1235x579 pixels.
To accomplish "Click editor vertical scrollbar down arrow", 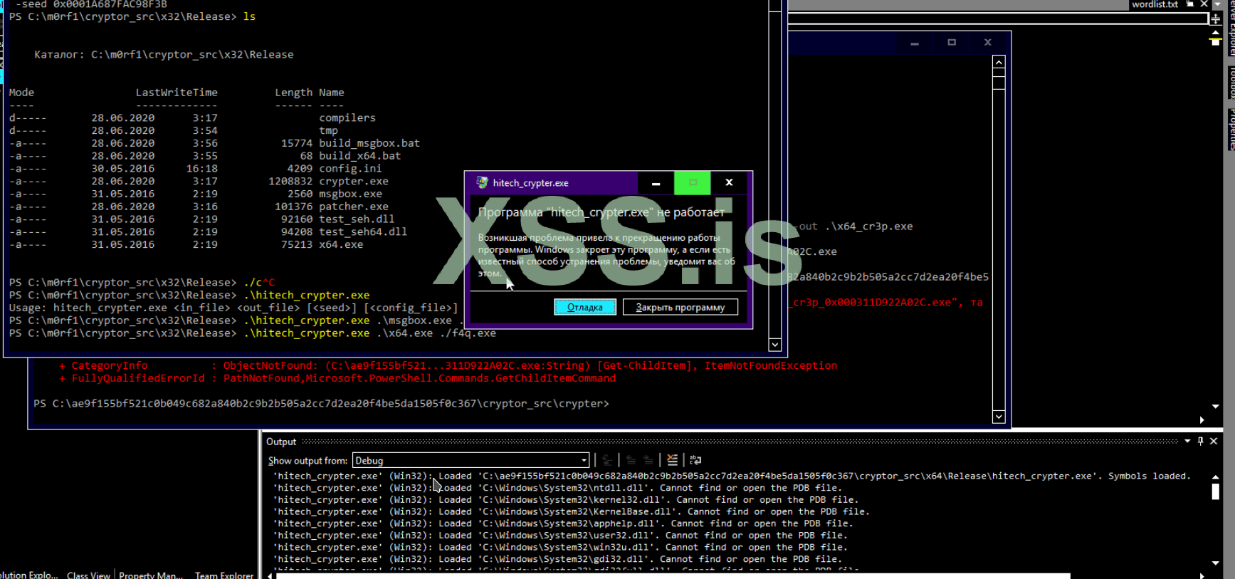I will (x=1215, y=407).
